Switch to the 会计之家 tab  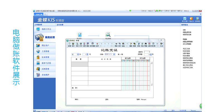[39, 14]
